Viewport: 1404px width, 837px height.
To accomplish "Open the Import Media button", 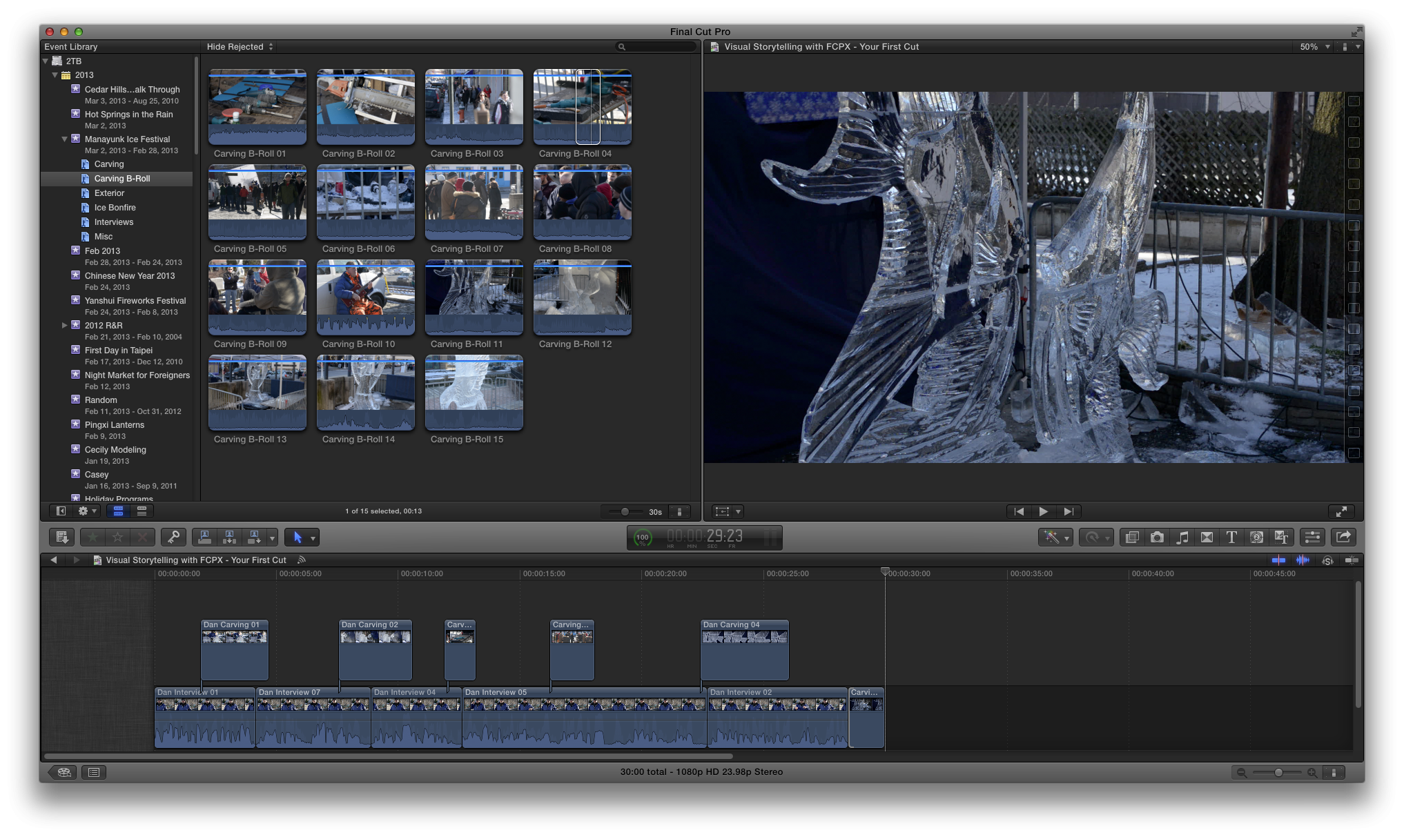I will click(x=61, y=537).
